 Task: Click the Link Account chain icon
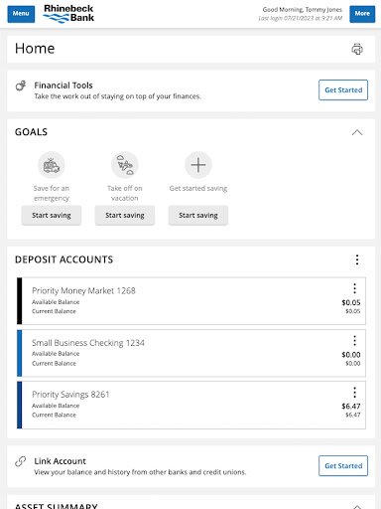pyautogui.click(x=21, y=461)
